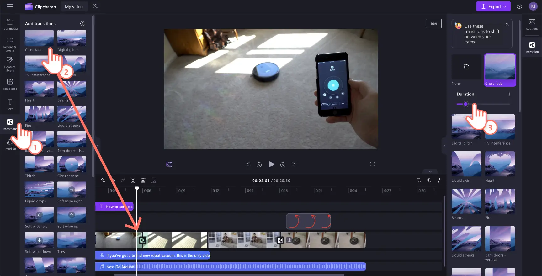Rewind five seconds

click(x=259, y=164)
